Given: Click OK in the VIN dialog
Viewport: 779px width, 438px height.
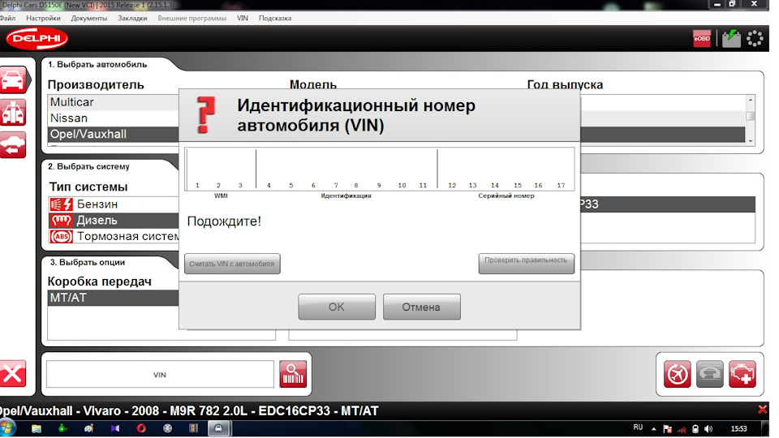Looking at the screenshot, I should pos(336,307).
